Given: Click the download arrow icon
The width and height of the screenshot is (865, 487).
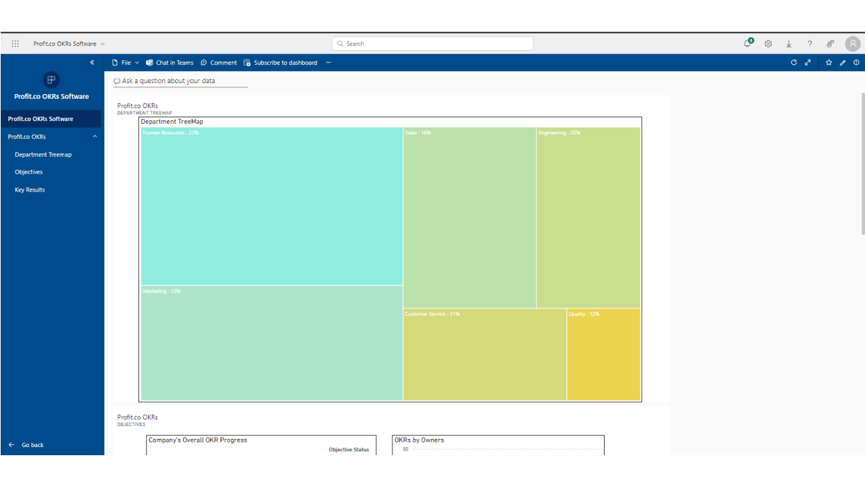Looking at the screenshot, I should click(x=789, y=43).
